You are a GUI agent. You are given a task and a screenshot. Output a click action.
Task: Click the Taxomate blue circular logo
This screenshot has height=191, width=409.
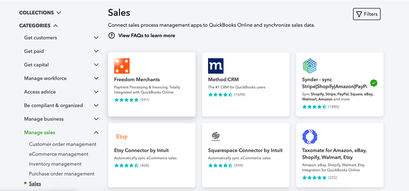tap(310, 137)
